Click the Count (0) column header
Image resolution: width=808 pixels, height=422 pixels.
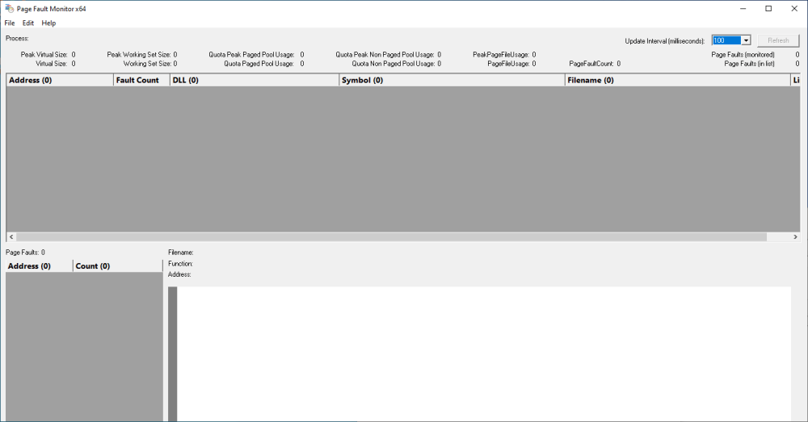point(117,266)
